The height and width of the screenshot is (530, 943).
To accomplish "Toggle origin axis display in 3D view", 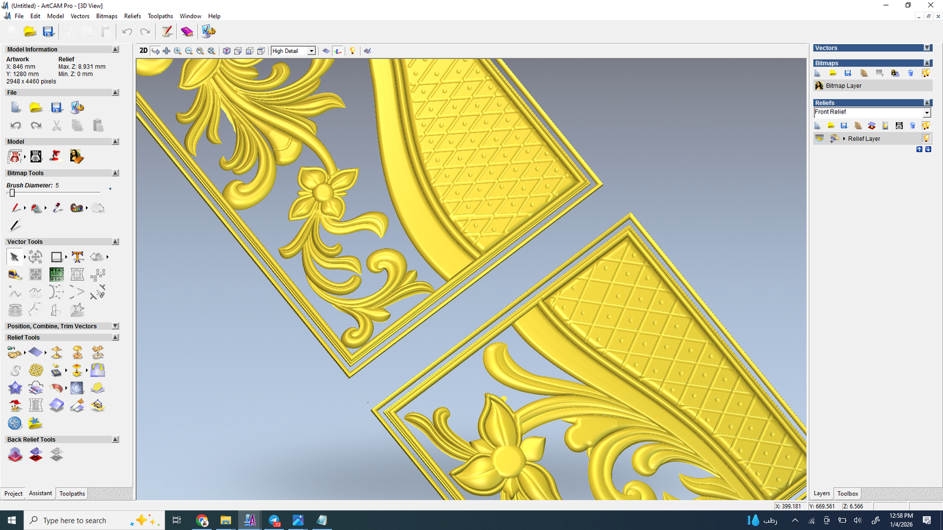I will pyautogui.click(x=338, y=51).
